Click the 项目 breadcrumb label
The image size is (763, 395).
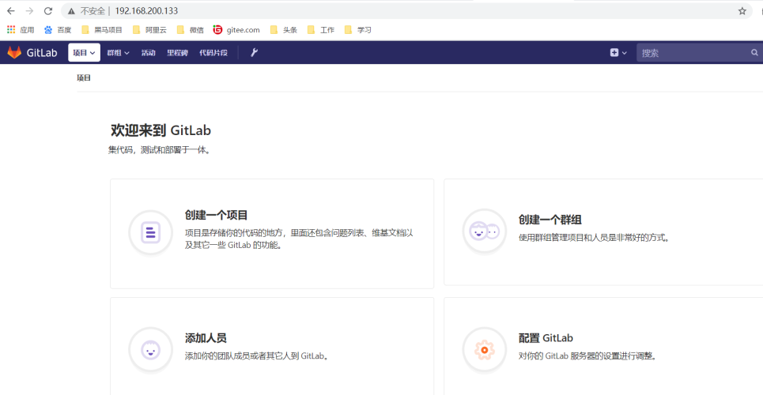pos(84,77)
